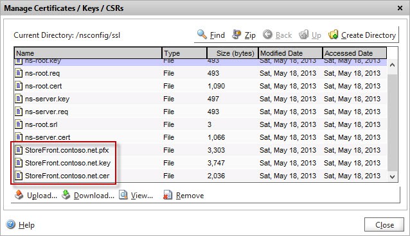
Task: Sort by Accessed Date column header
Action: point(355,53)
